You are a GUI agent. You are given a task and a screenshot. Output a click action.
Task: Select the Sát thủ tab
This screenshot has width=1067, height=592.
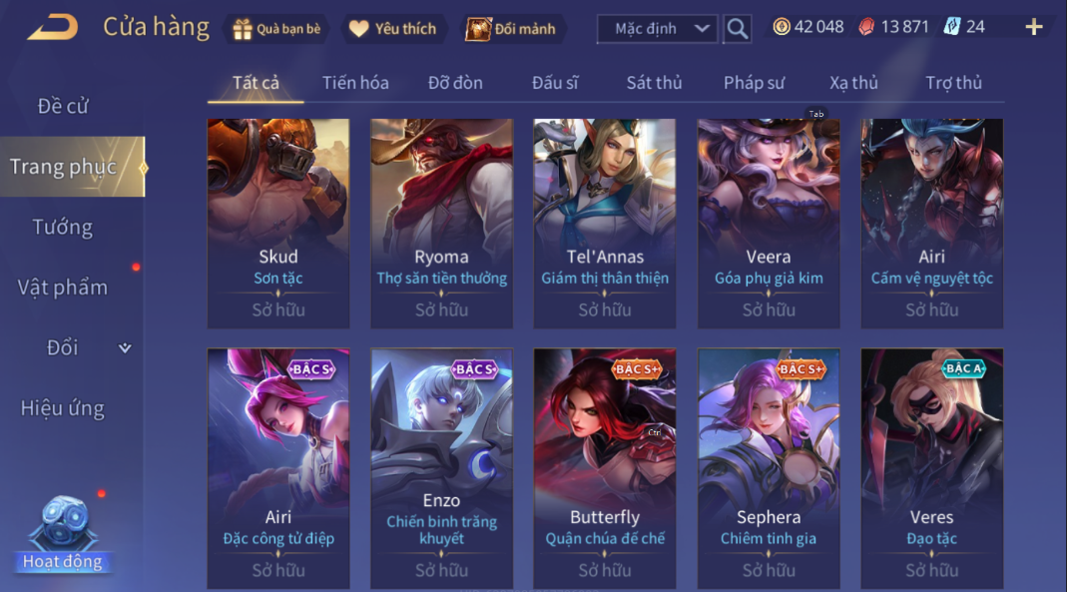tap(654, 83)
